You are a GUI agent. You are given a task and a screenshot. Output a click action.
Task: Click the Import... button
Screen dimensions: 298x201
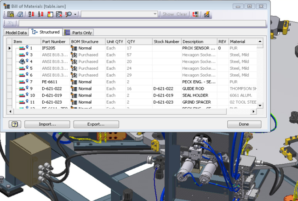tap(47, 124)
